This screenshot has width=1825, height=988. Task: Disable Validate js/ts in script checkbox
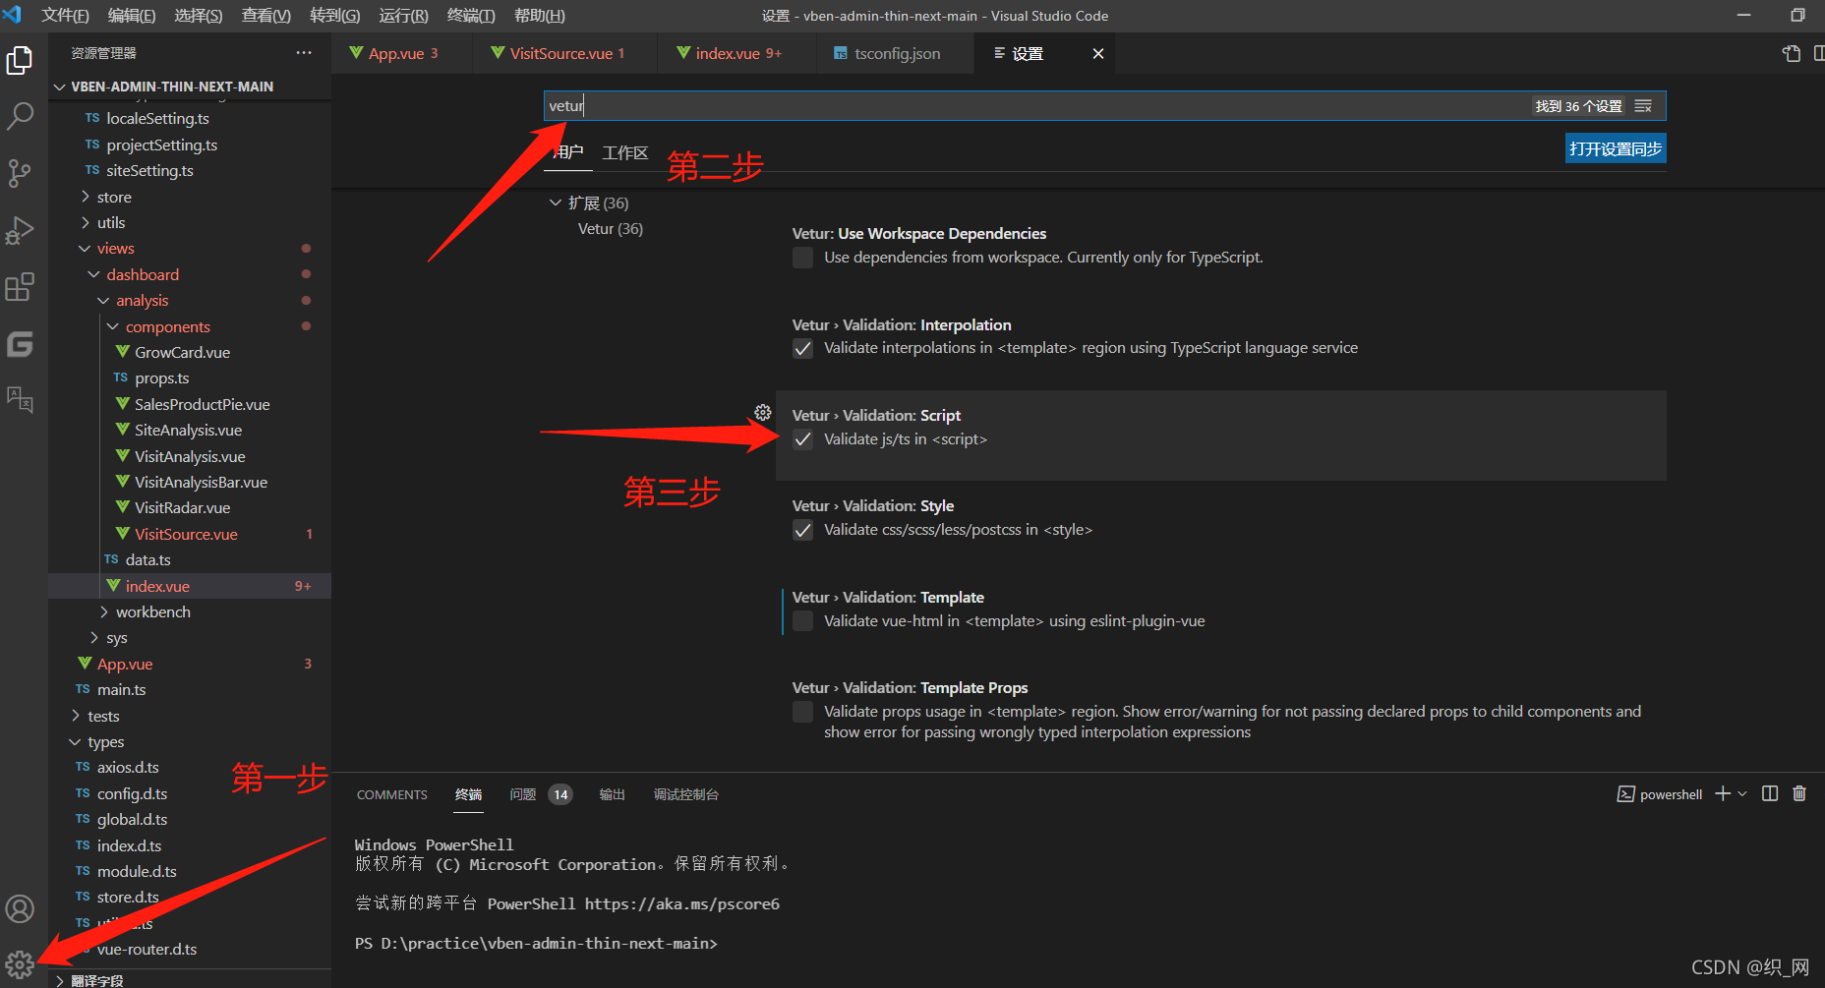tap(802, 439)
